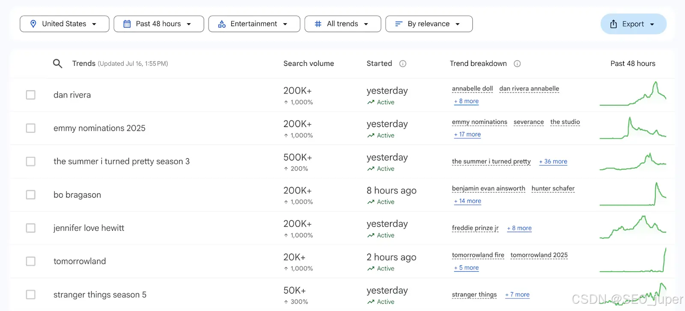Screen dimensions: 685x311
Task: Open the annabelle doll breakdown link
Action: coord(473,89)
